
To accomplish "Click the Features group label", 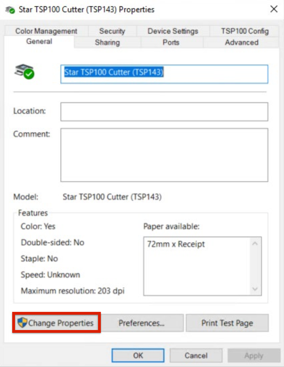I will pos(33,213).
